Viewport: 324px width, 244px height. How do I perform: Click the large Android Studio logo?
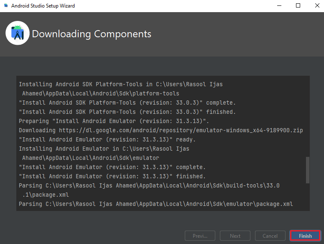[18, 33]
